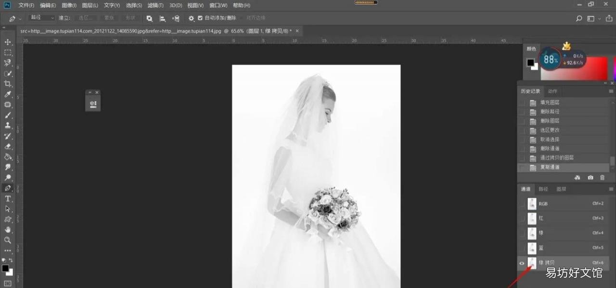Screen dimensions: 616x288
Task: Select the Eyedropper tool
Action: (x=8, y=94)
